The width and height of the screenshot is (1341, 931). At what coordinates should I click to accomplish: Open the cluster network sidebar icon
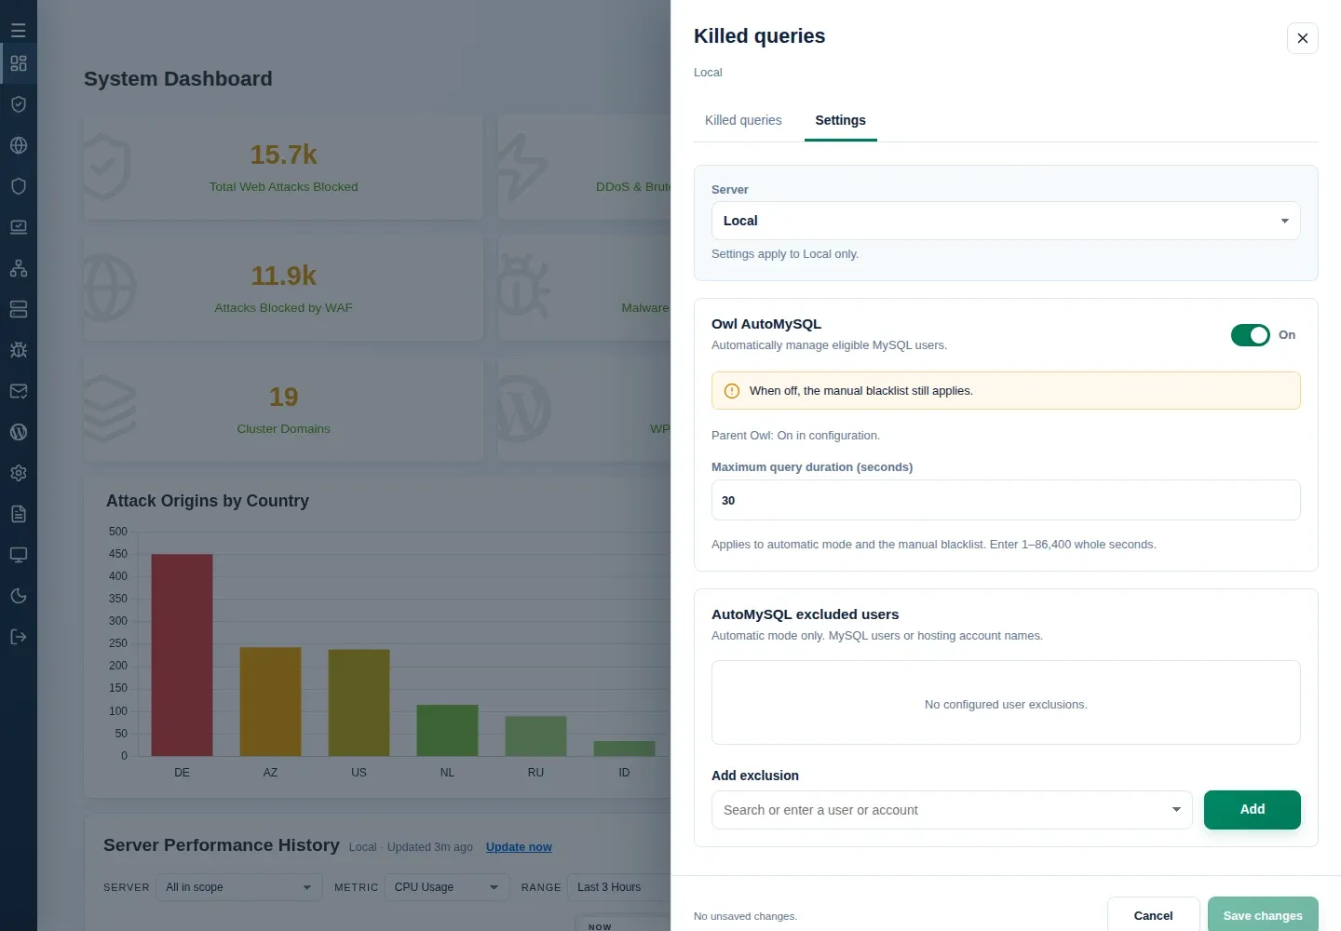pos(18,268)
